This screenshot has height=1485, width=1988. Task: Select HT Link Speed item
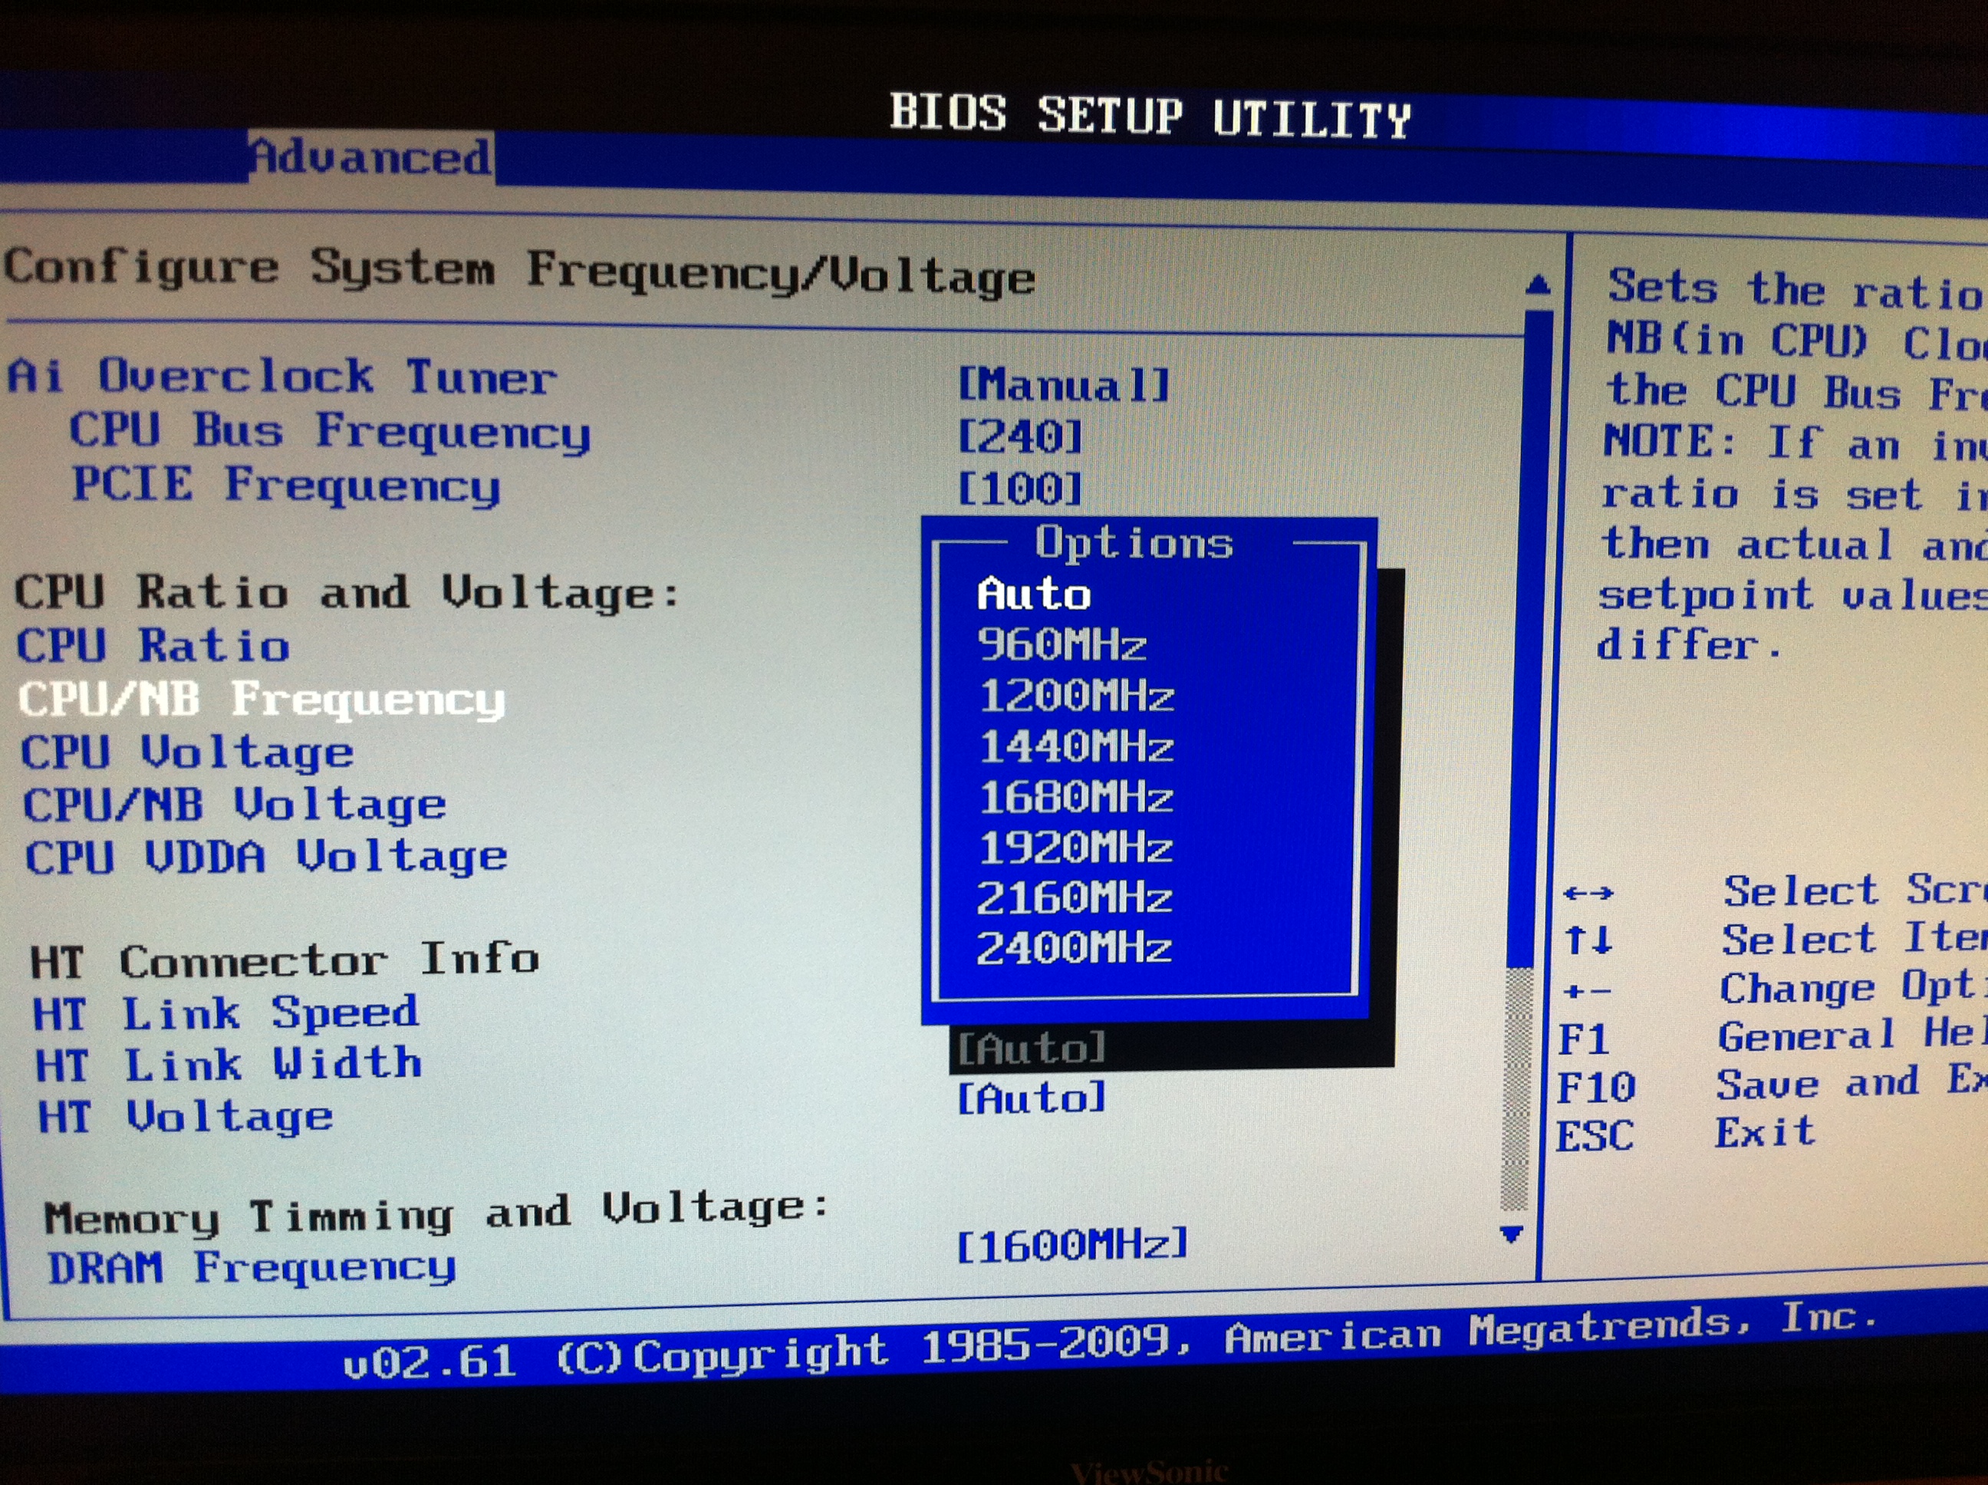click(x=225, y=1014)
